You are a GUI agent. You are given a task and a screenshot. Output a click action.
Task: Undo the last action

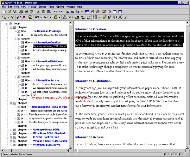(x=55, y=12)
